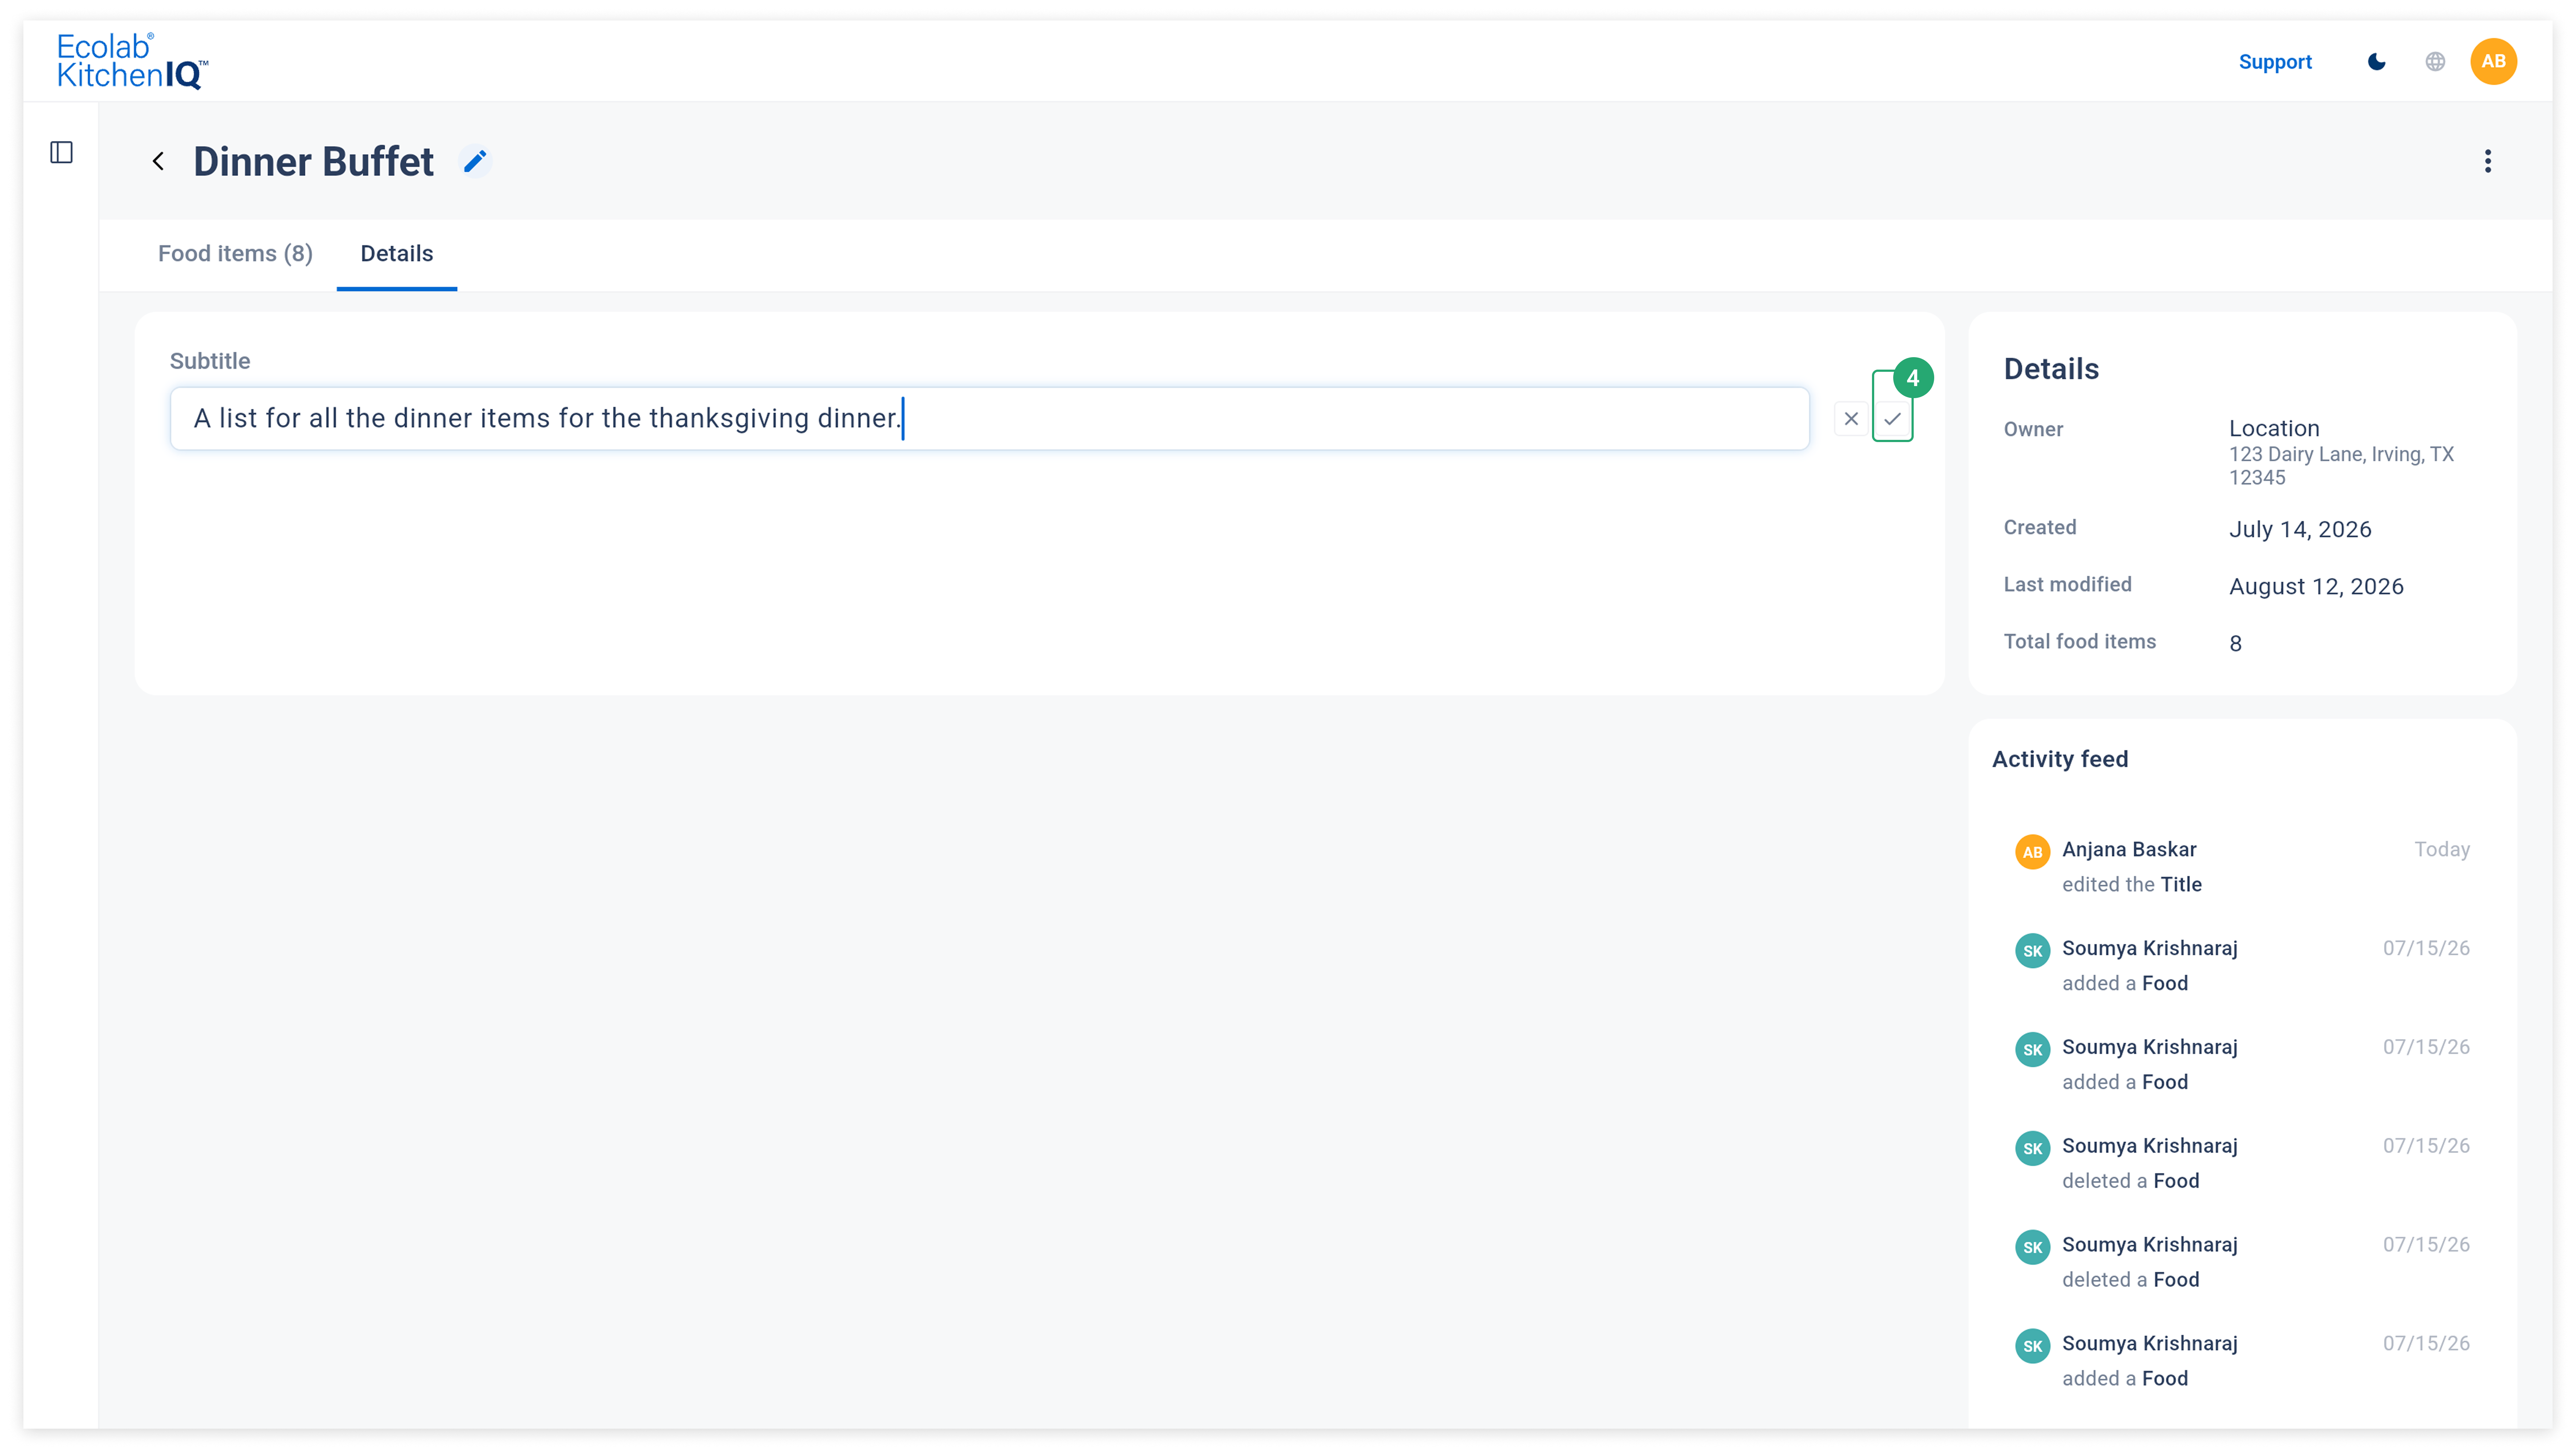Open the AB user avatar menu
The image size is (2576, 1455).
[x=2493, y=62]
